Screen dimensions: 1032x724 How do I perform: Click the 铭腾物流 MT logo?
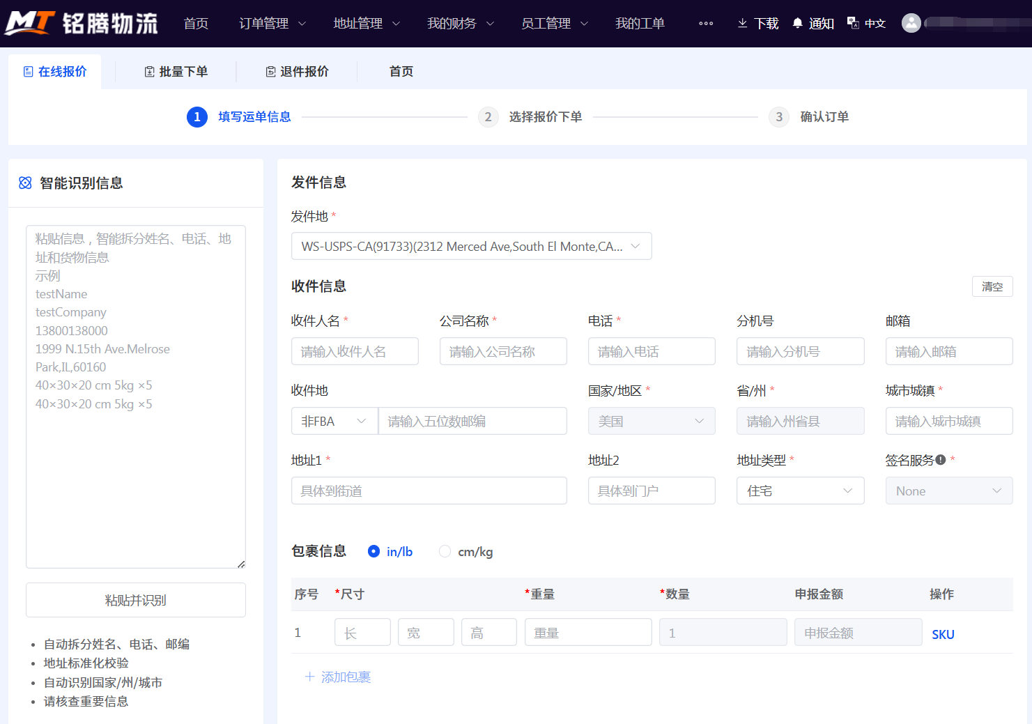(x=82, y=23)
